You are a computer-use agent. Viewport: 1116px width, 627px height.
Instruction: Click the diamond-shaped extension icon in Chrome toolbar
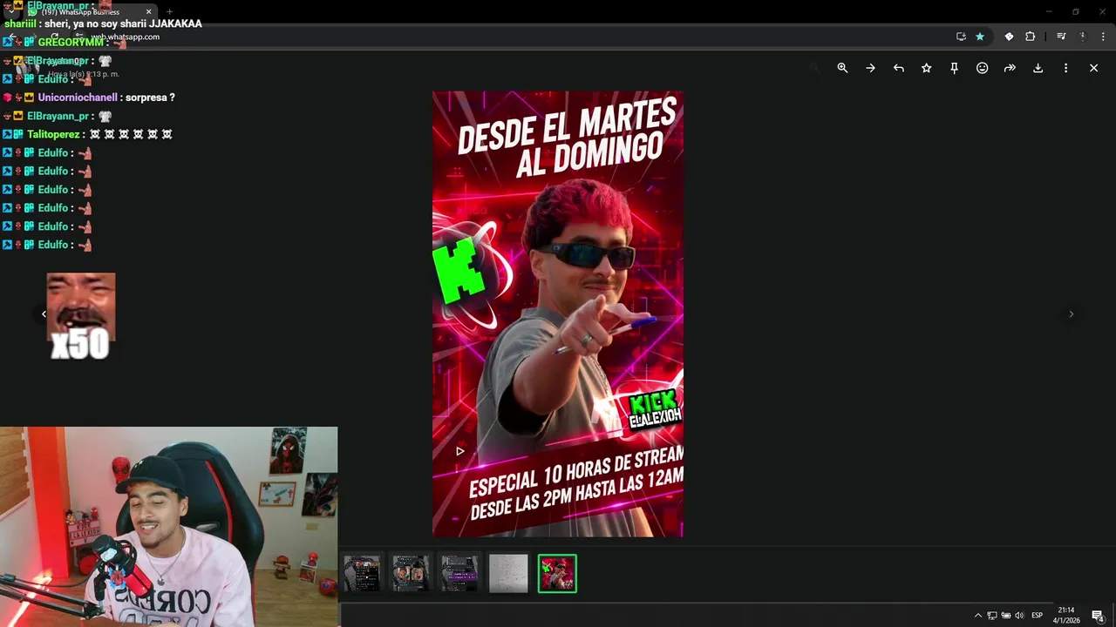[x=1009, y=37]
